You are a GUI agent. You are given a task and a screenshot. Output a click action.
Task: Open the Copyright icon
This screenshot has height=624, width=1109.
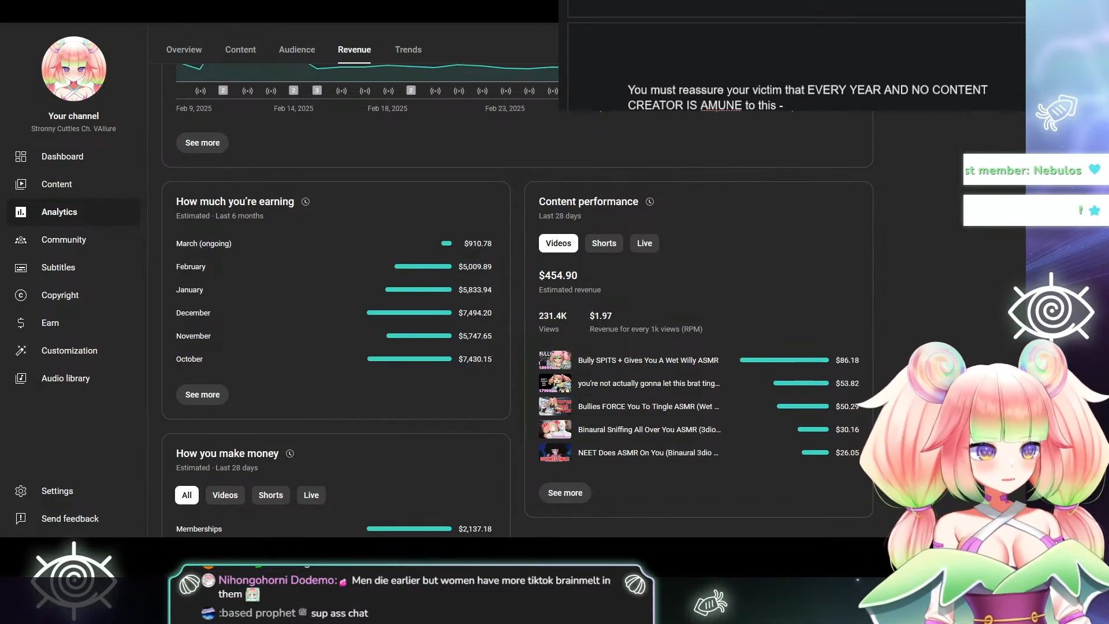(x=21, y=295)
